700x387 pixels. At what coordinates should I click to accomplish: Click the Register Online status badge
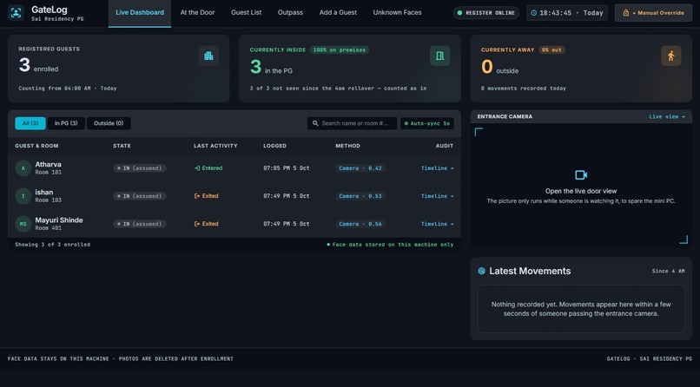click(486, 13)
